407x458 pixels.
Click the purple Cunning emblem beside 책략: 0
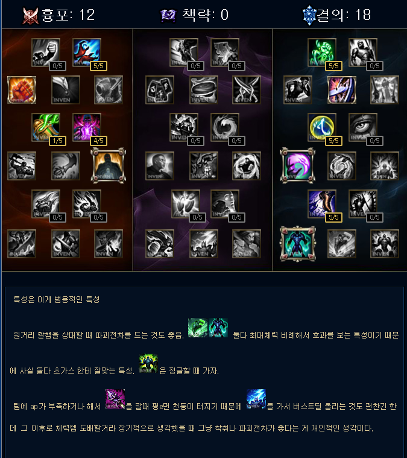(x=168, y=15)
